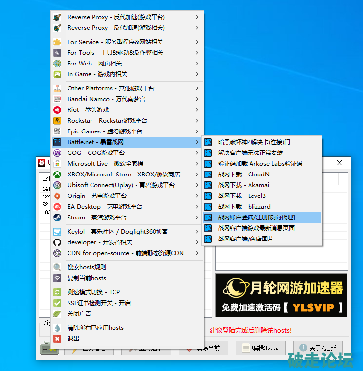Expand the For Tools submenu arrow
Image resolution: width=363 pixels, height=371 pixels.
(x=197, y=53)
